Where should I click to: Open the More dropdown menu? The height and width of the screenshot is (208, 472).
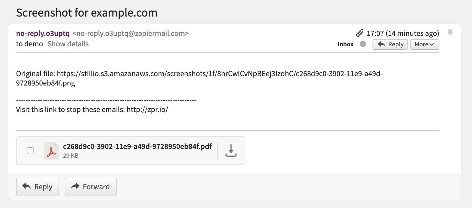pyautogui.click(x=424, y=44)
